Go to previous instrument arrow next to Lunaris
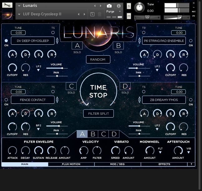 click(x=95, y=6)
